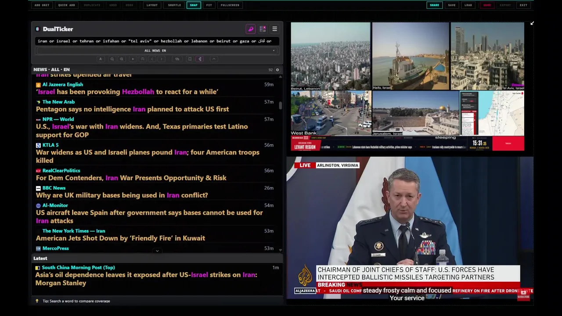Click the NPR — World source icon
The image size is (562, 316).
pyautogui.click(x=38, y=119)
